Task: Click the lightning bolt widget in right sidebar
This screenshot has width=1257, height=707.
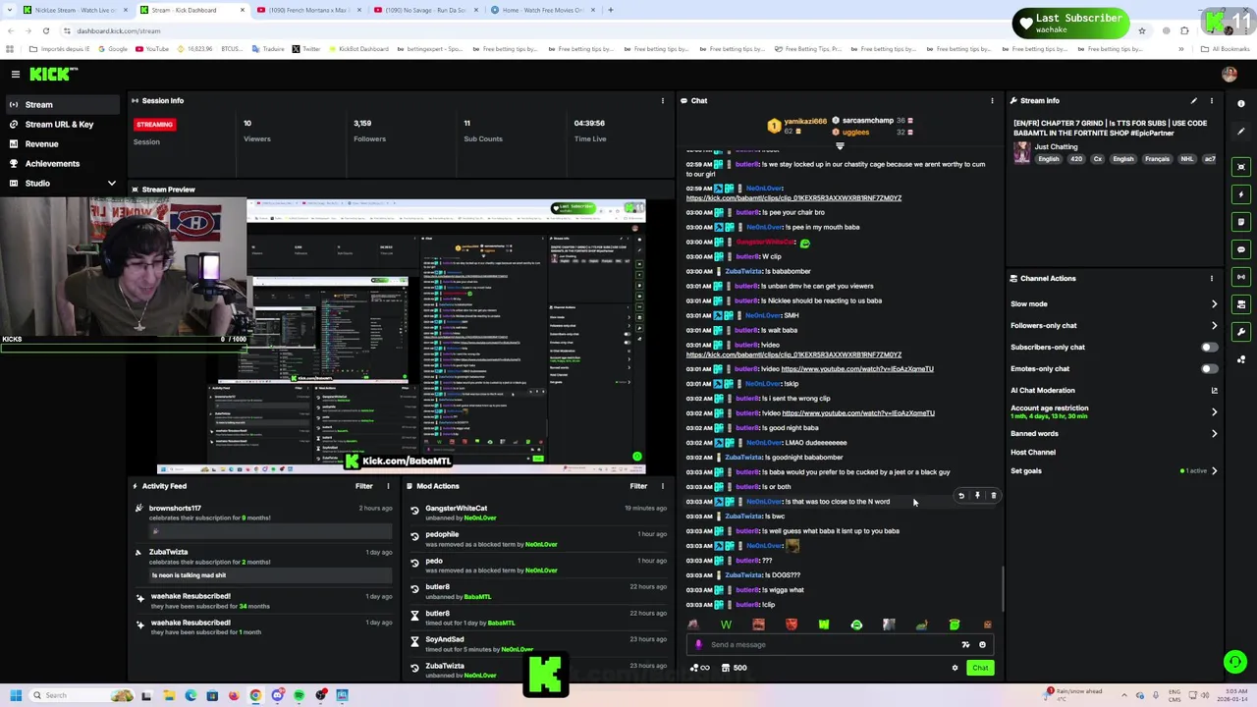Action: click(1241, 193)
